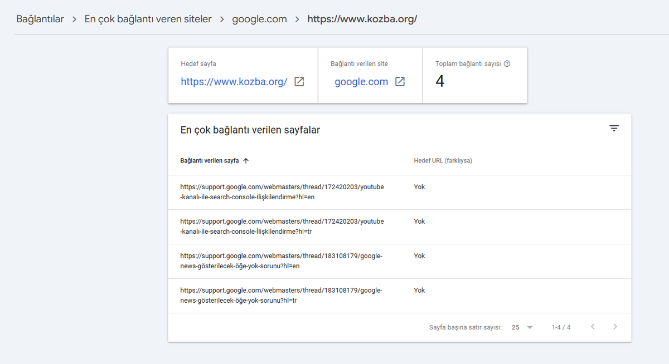The width and height of the screenshot is (669, 364).
Task: Select row youtube-kanalı thread with hl=en
Action: (400, 192)
